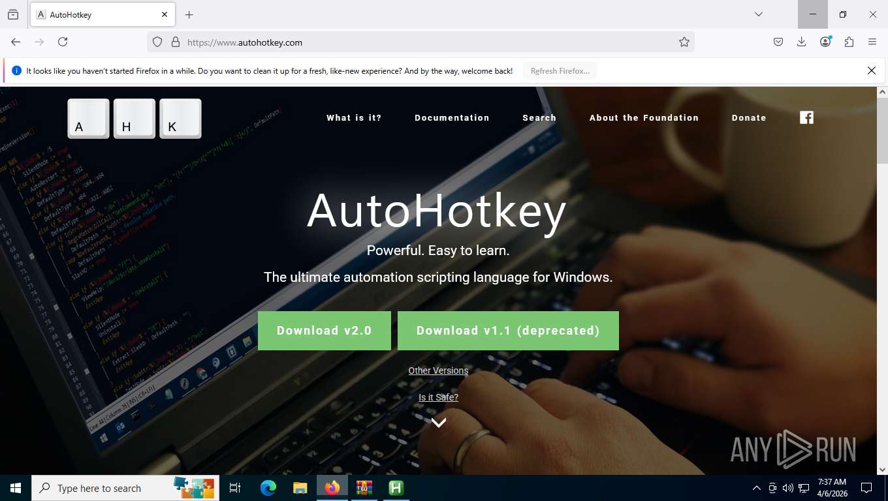Close the AutoHotkey tab
The height and width of the screenshot is (501, 888).
pyautogui.click(x=165, y=14)
